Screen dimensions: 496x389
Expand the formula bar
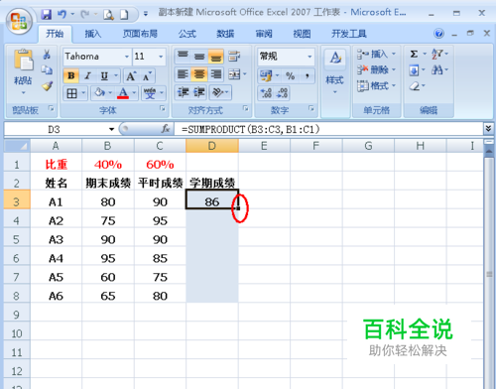coord(488,128)
